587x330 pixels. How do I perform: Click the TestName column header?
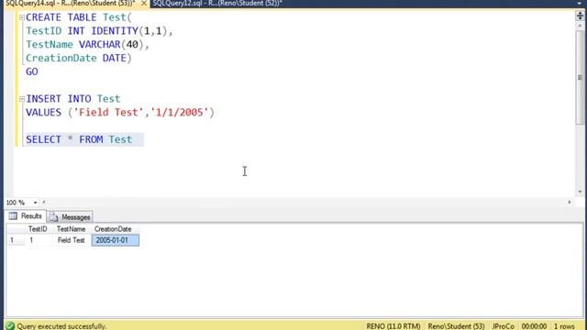72,229
